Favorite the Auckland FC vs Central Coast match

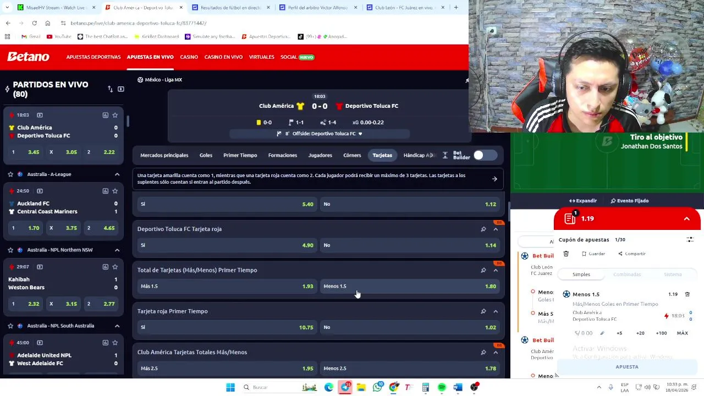[x=115, y=191]
